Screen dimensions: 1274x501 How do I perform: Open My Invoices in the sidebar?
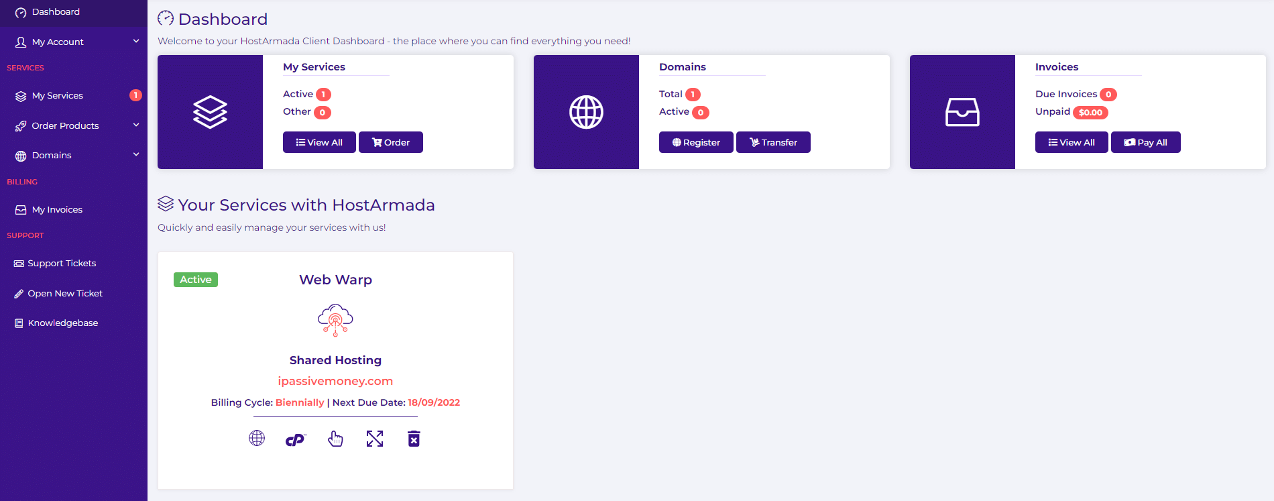[x=57, y=210]
